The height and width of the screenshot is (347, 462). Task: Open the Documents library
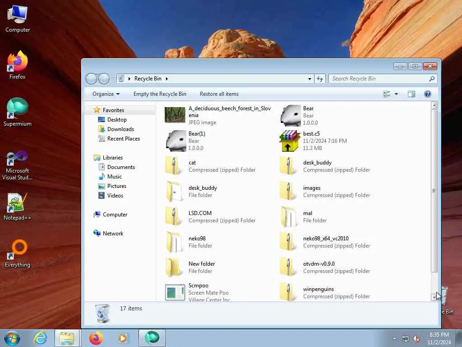[x=121, y=167]
